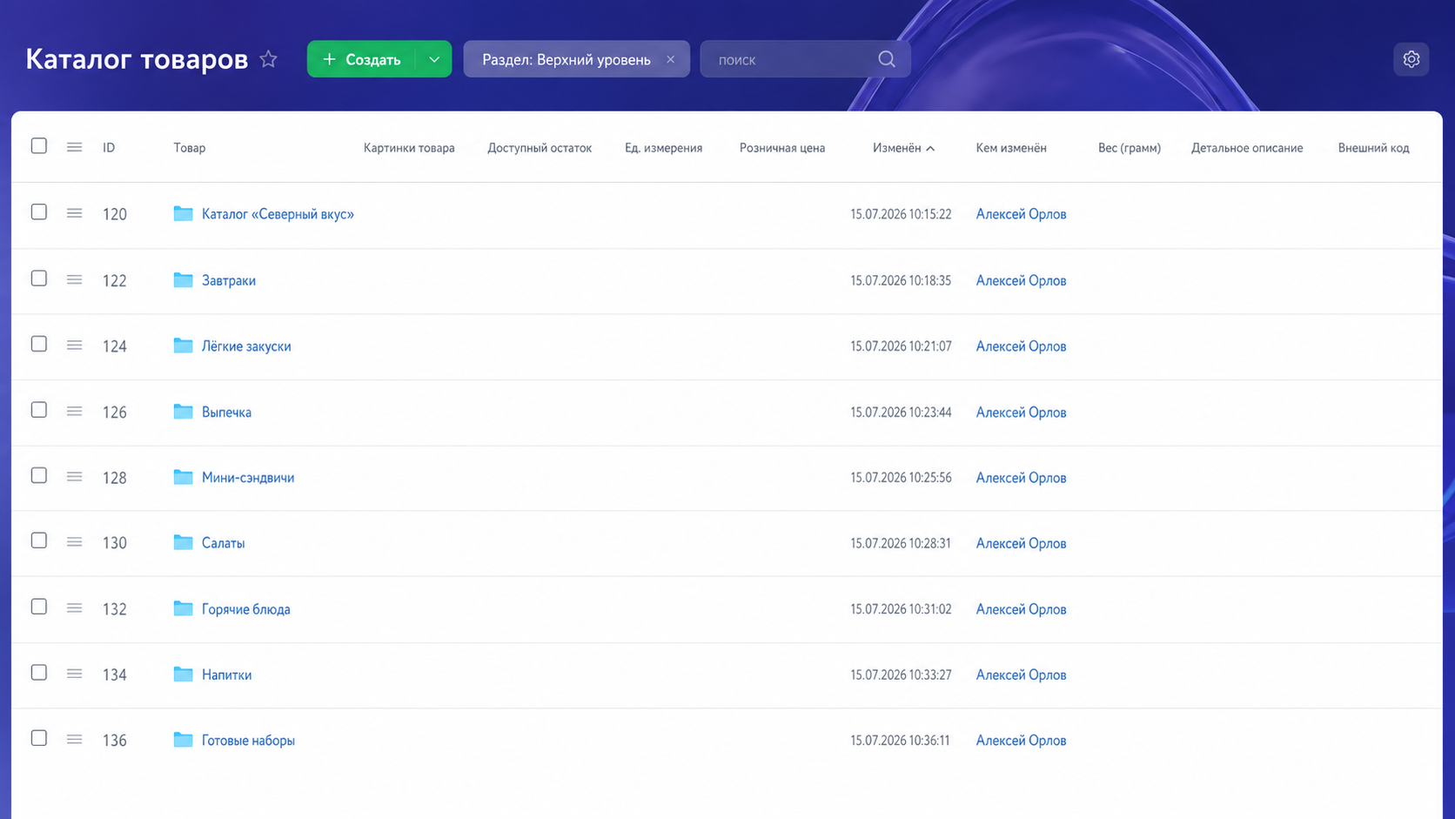Viewport: 1455px width, 819px height.
Task: Click folder icon of Лёгкие закуски
Action: point(183,346)
